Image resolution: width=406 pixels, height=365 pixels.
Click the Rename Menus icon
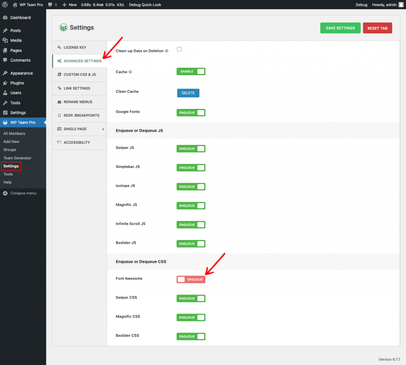(59, 102)
